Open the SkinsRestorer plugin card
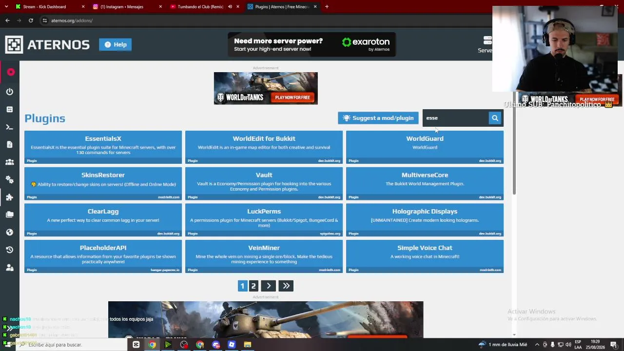624x351 pixels. click(x=103, y=184)
